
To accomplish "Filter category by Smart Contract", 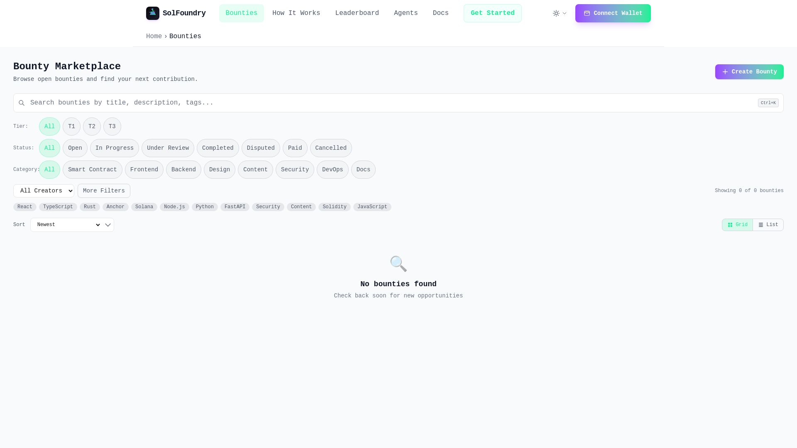I will (93, 170).
